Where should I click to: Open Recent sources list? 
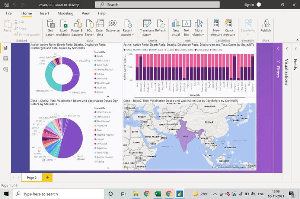coord(127,28)
